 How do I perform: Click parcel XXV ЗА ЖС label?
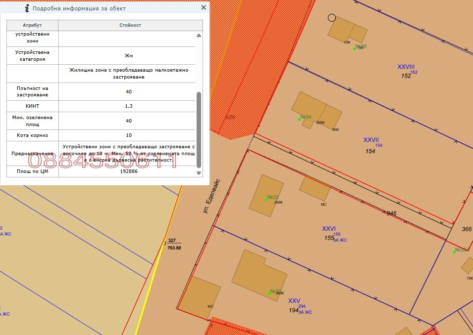click(295, 300)
